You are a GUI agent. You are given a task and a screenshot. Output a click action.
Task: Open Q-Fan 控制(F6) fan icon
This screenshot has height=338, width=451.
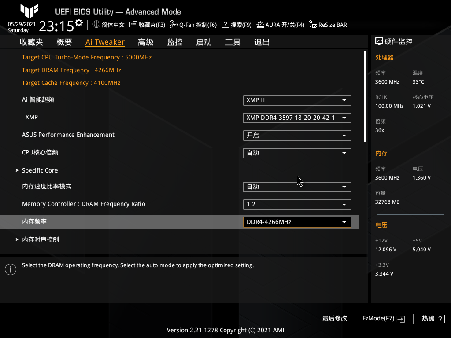pyautogui.click(x=174, y=25)
